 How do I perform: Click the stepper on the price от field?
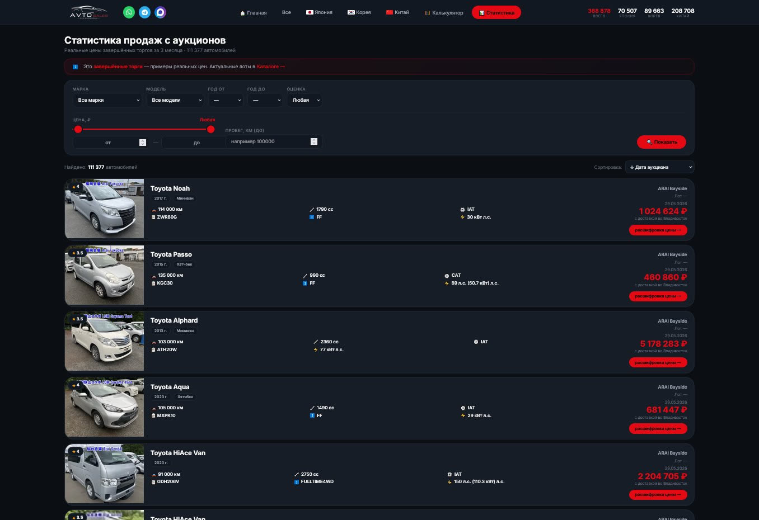pyautogui.click(x=143, y=143)
